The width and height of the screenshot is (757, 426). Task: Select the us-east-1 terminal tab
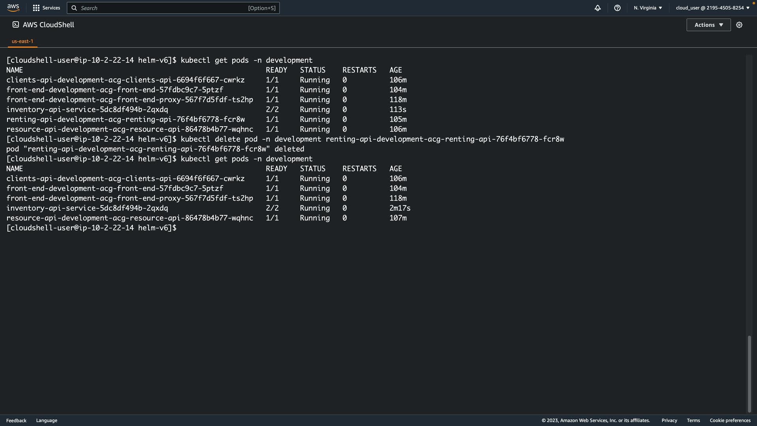click(22, 41)
